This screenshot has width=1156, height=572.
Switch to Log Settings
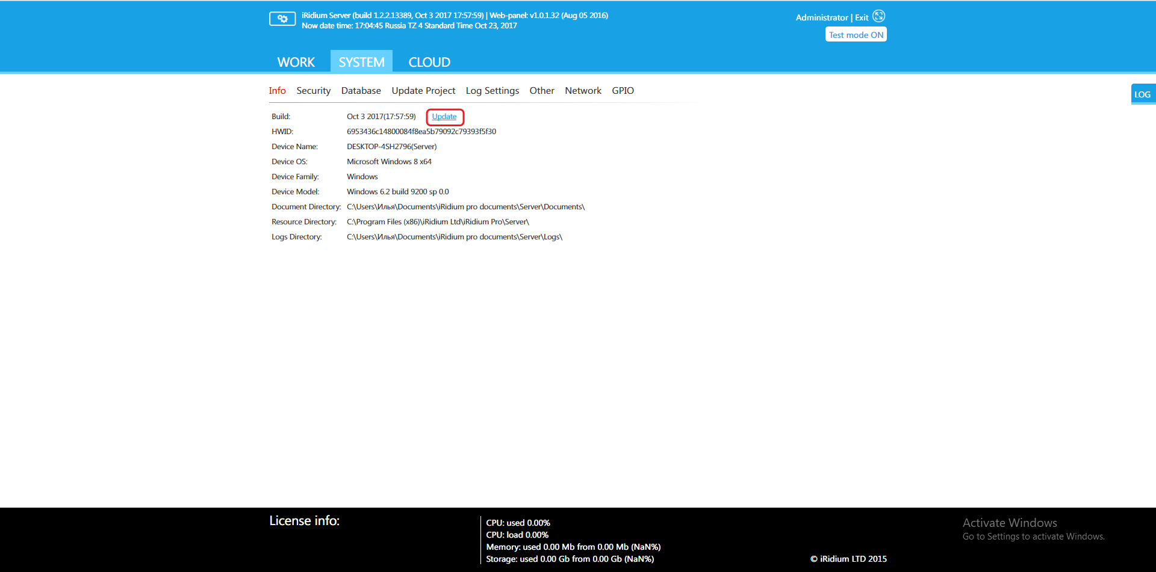[x=492, y=91]
